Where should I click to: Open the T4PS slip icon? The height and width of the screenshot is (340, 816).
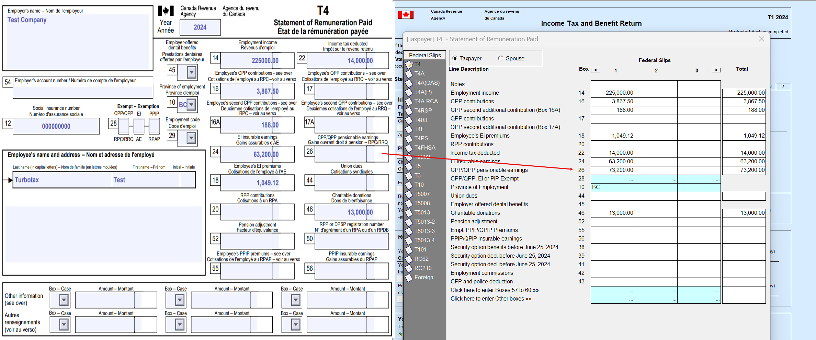pyautogui.click(x=409, y=139)
